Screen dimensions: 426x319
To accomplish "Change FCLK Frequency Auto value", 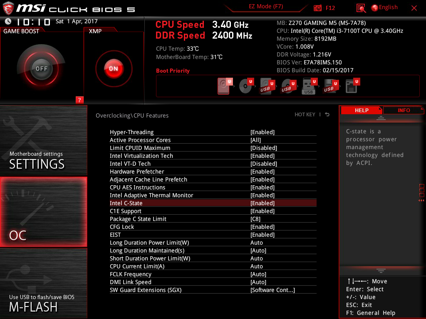I will [x=258, y=274].
